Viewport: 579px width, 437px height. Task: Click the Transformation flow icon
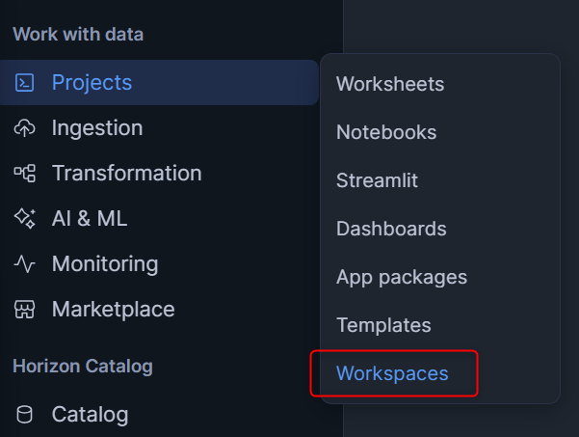coord(24,174)
